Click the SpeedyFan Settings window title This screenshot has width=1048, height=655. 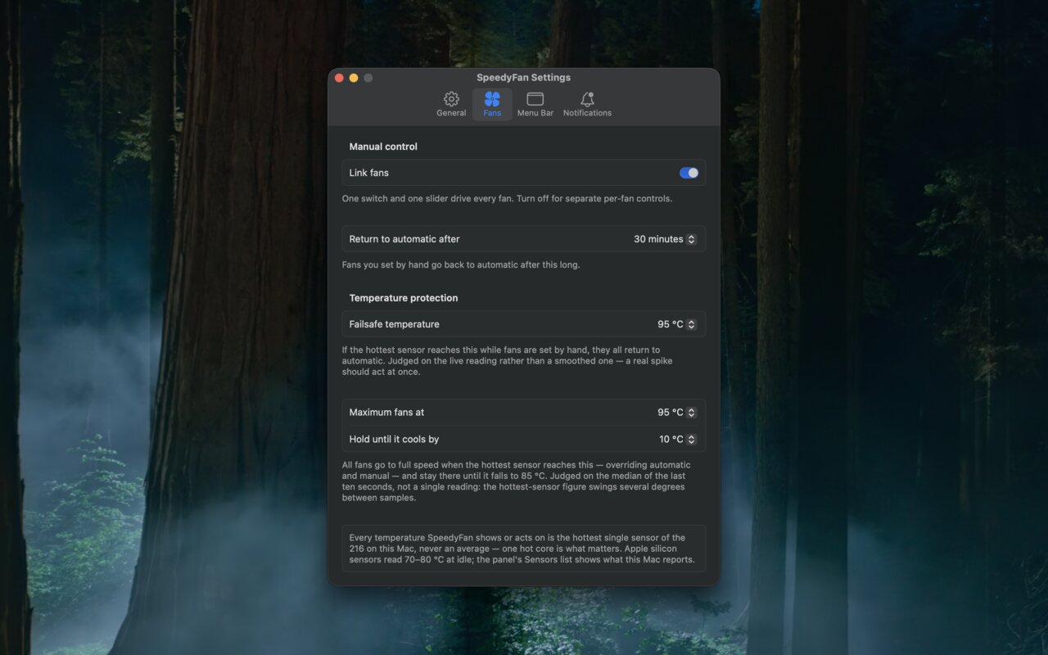524,78
